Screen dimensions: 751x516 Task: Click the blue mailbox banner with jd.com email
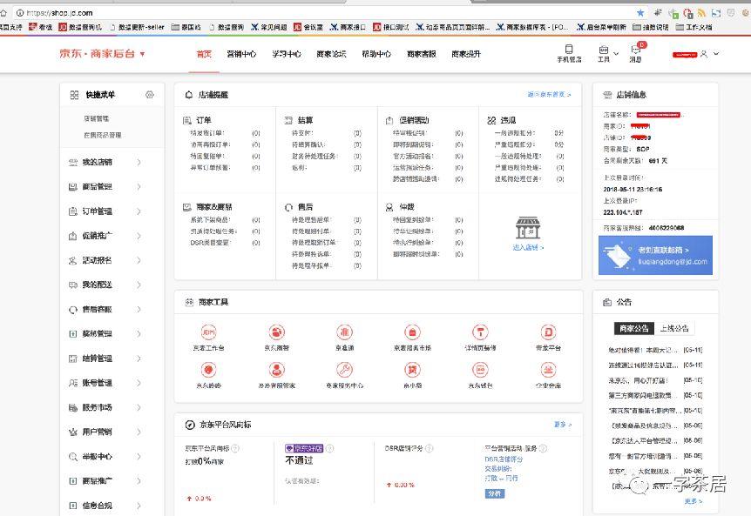(x=655, y=255)
